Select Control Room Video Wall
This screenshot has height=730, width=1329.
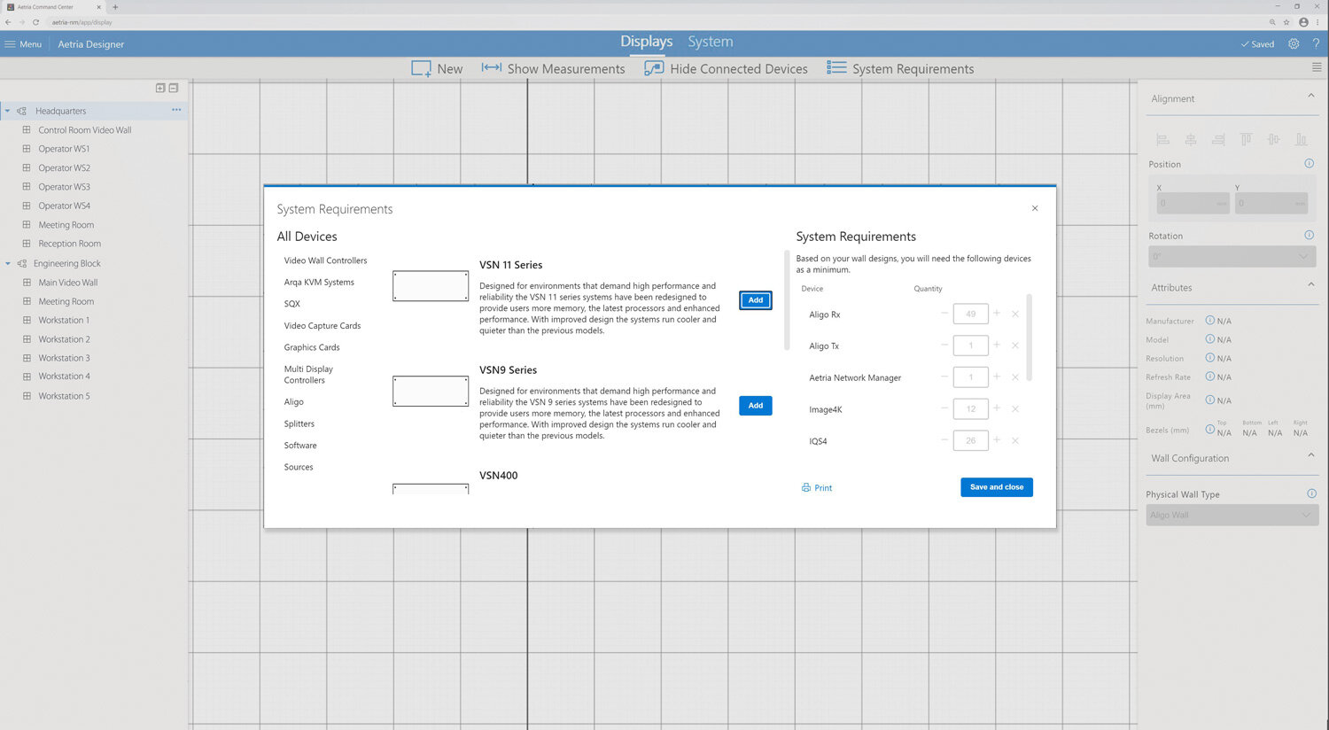click(84, 130)
